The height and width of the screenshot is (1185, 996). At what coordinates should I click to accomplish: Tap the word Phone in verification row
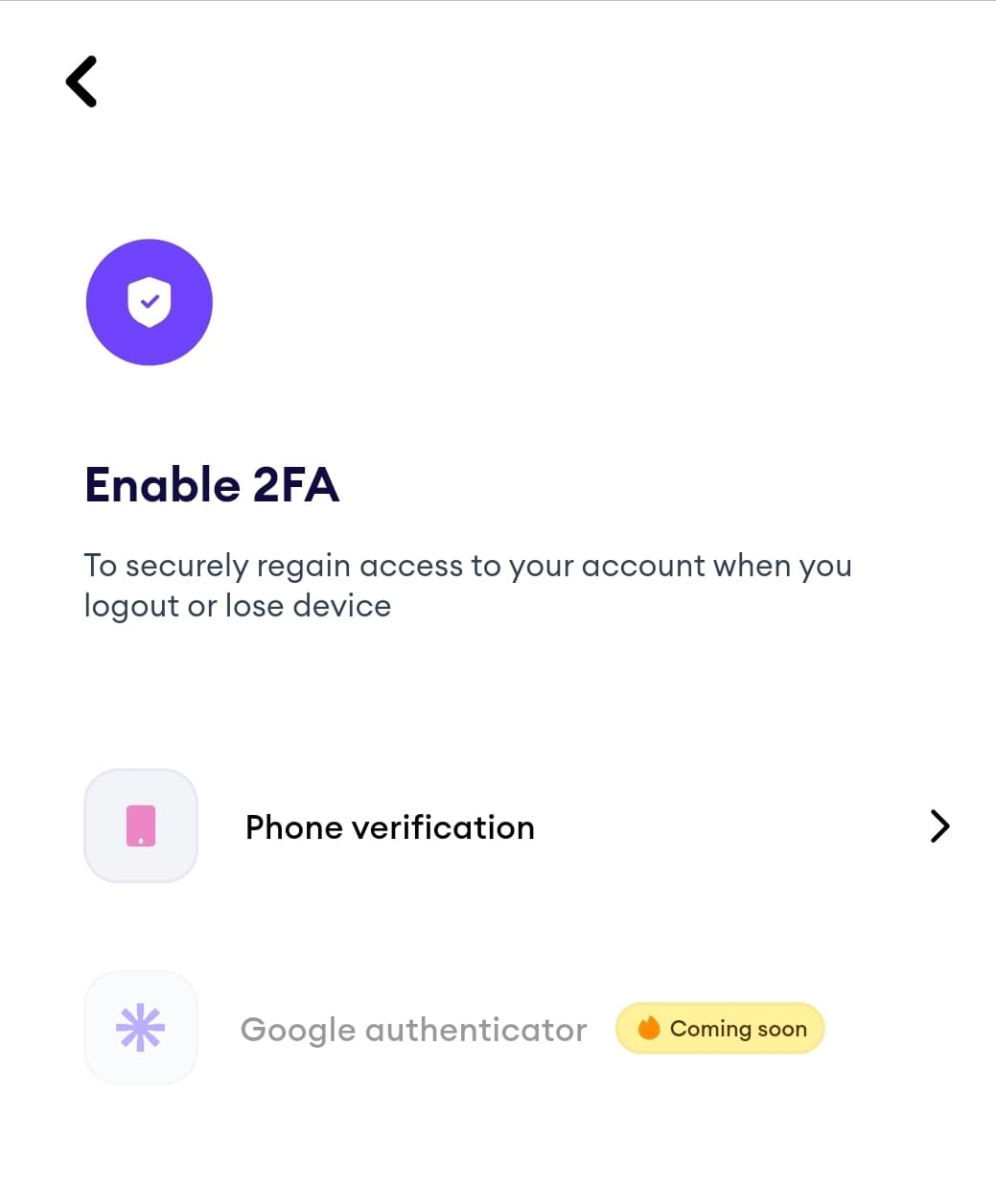point(293,827)
